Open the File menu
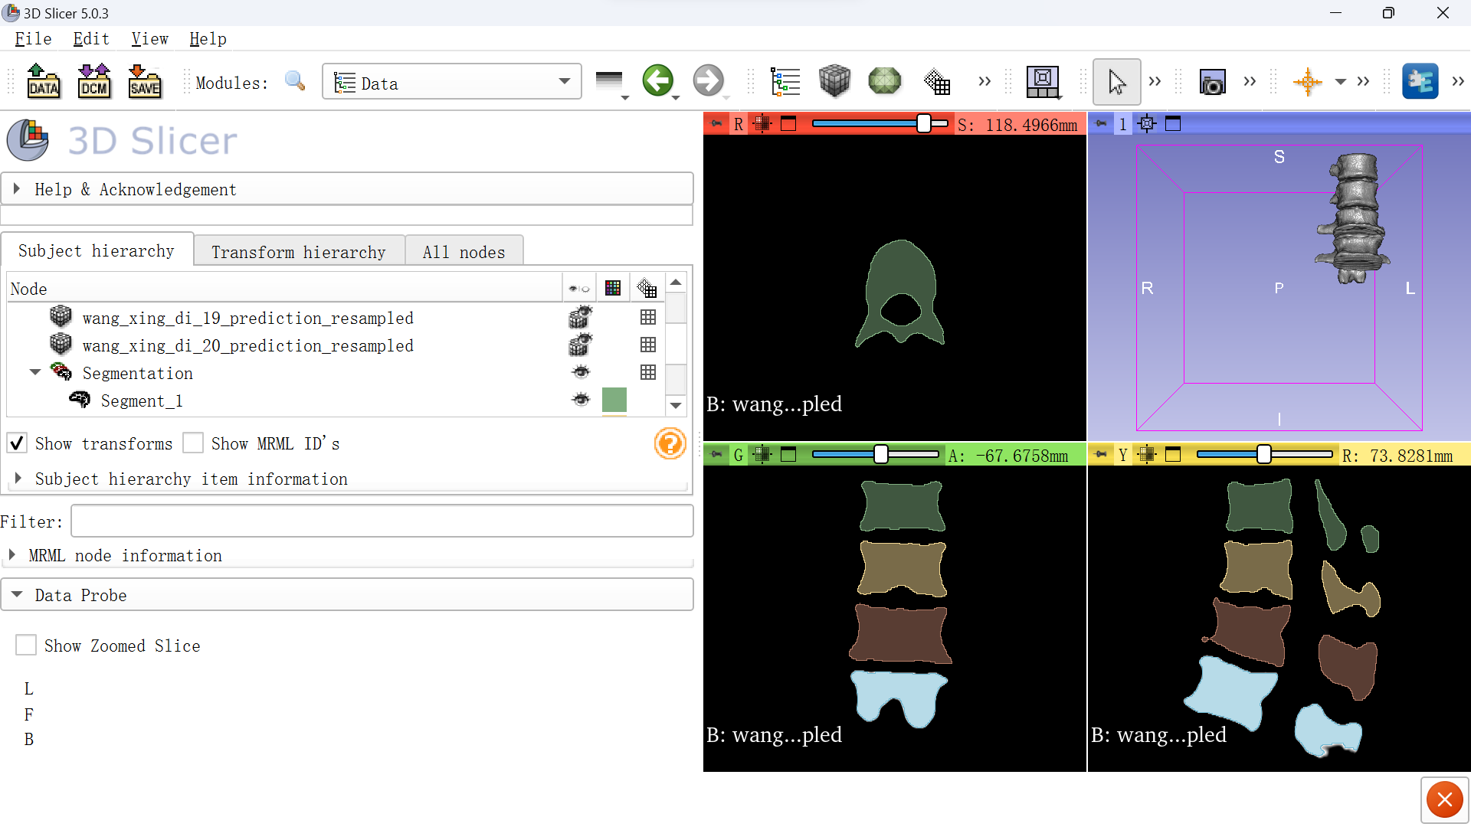The width and height of the screenshot is (1471, 827). click(33, 39)
